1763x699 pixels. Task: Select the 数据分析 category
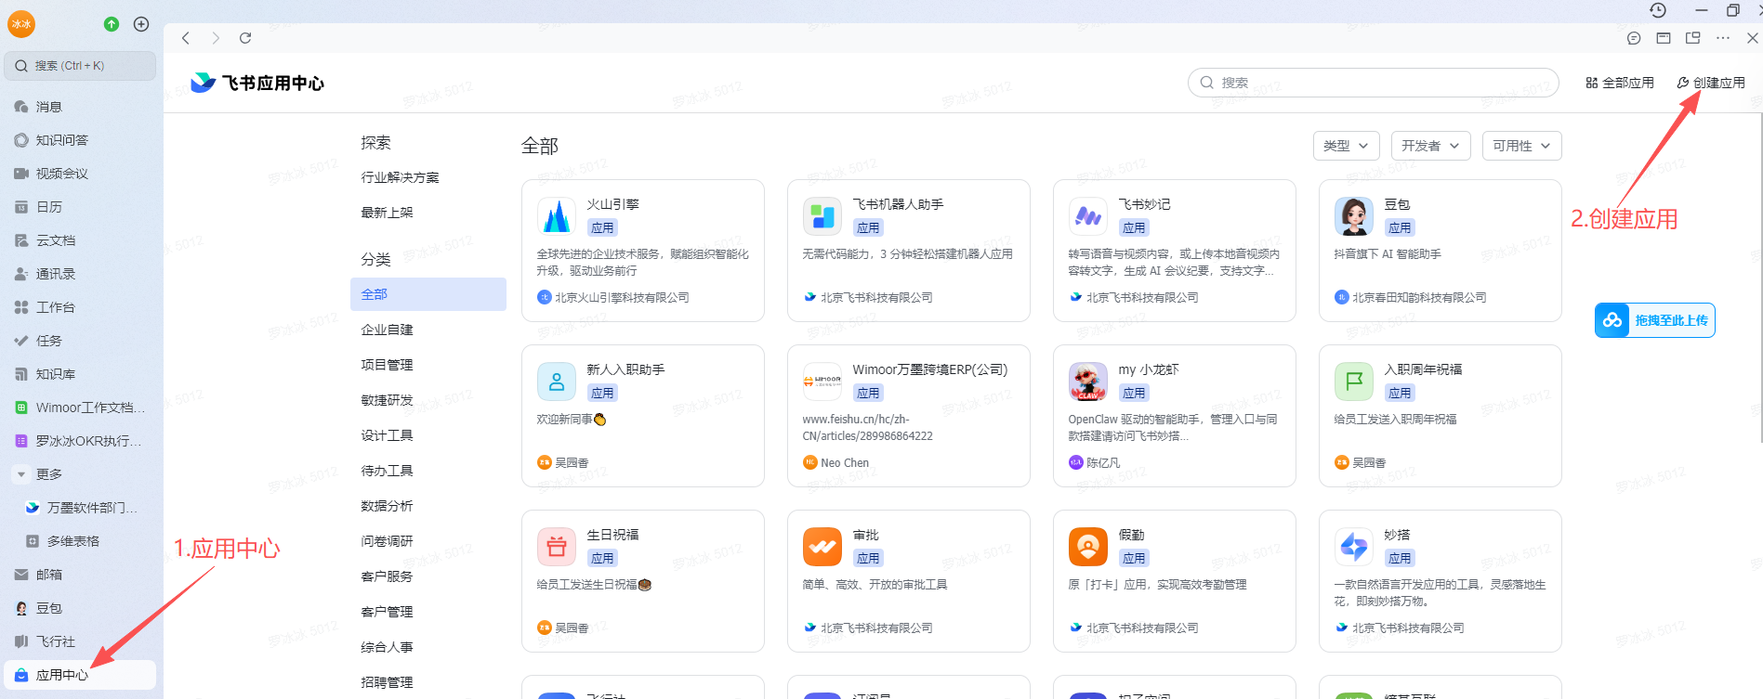point(387,506)
